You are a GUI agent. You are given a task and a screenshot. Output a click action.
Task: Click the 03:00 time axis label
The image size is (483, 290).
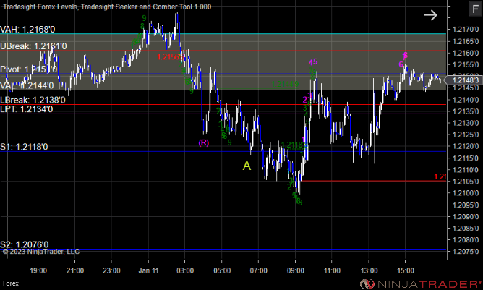coord(185,270)
